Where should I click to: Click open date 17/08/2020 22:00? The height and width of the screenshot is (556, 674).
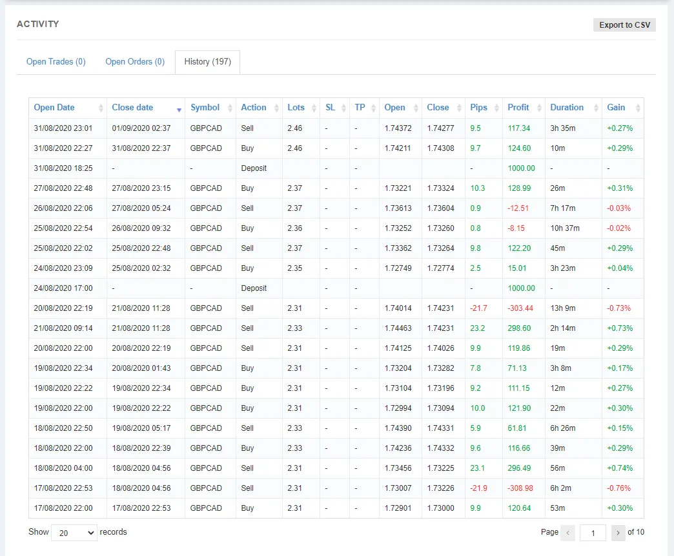(63, 508)
